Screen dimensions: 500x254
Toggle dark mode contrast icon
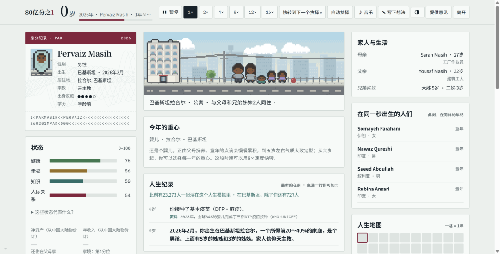click(417, 12)
